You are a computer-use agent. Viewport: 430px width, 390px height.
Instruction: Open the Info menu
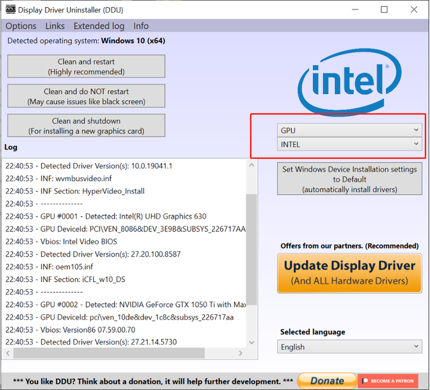(x=141, y=26)
